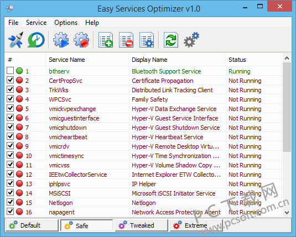The image size is (296, 237).
Task: Select the Extreme optimization mode
Action: [196, 225]
